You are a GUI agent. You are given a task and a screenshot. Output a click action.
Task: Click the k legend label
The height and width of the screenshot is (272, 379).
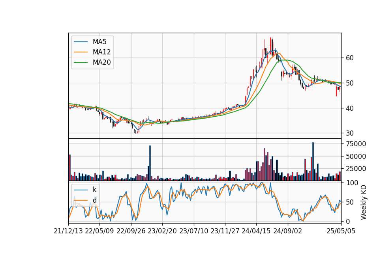point(94,190)
